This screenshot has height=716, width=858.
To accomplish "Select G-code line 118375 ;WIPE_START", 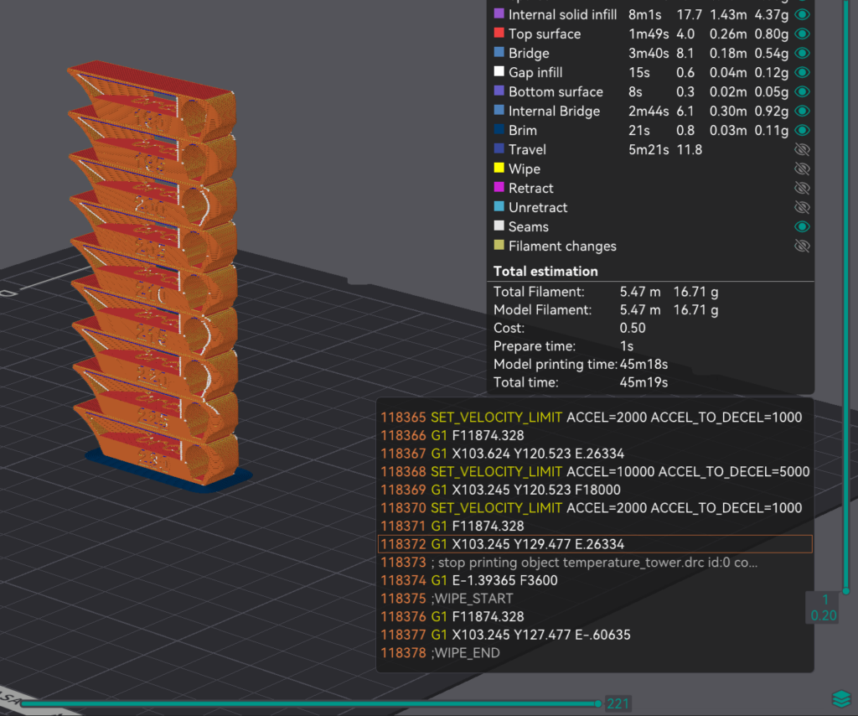I will [x=595, y=599].
